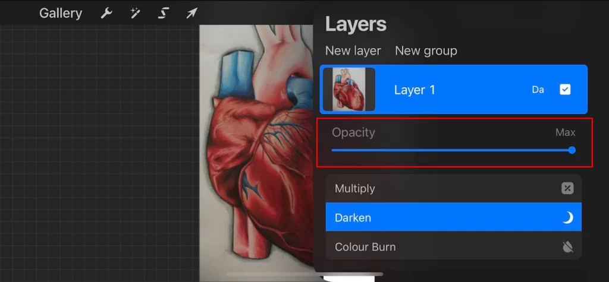Click the Colour Burn droplet icon
This screenshot has height=282, width=609.
click(x=567, y=247)
